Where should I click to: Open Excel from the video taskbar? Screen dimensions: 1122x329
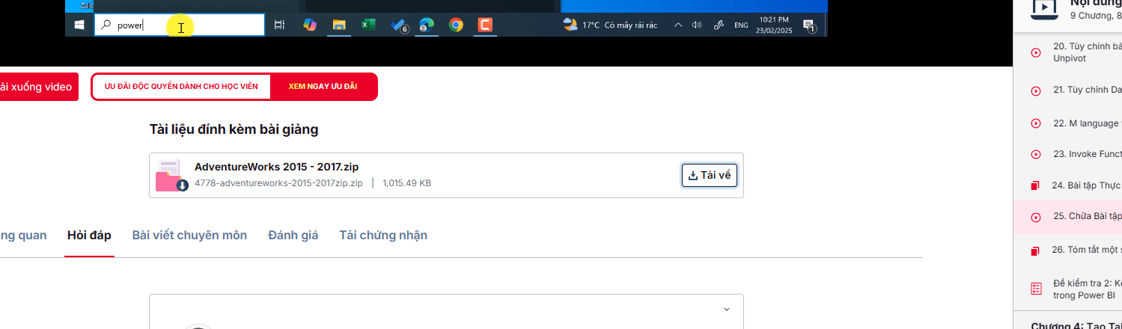coord(368,25)
